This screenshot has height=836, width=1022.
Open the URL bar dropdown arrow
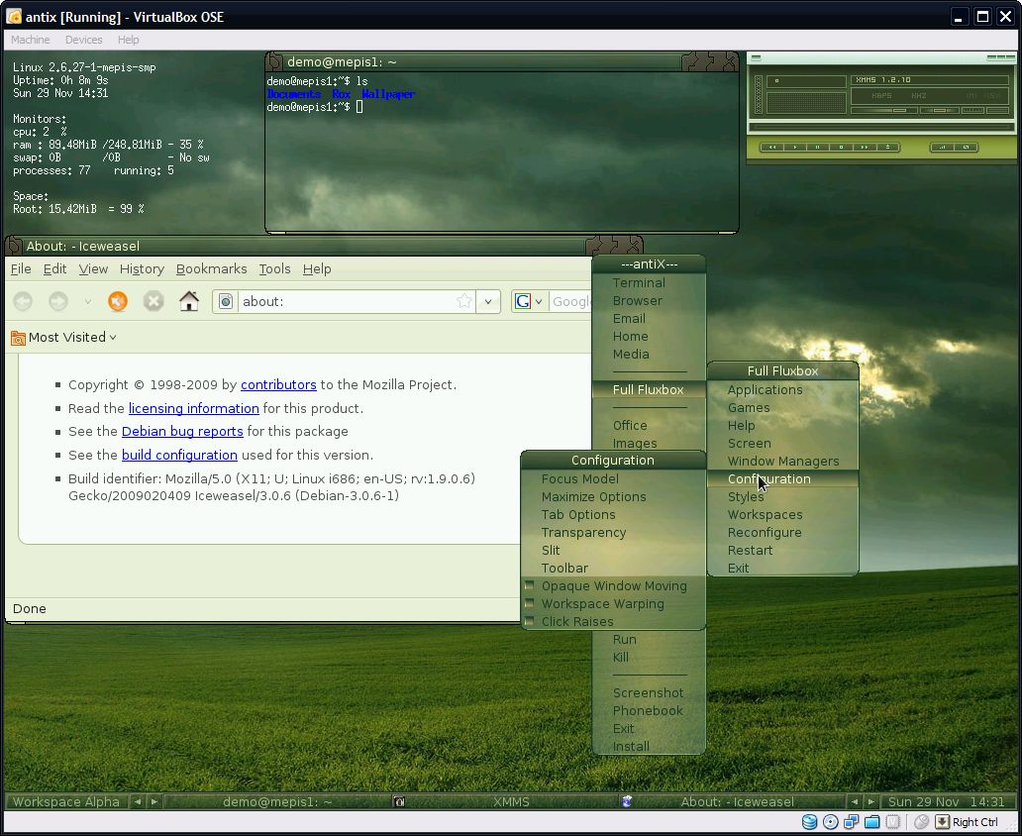tap(487, 301)
